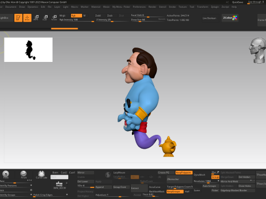
Task: Activate the Draw mode button
Action: click(x=27, y=18)
